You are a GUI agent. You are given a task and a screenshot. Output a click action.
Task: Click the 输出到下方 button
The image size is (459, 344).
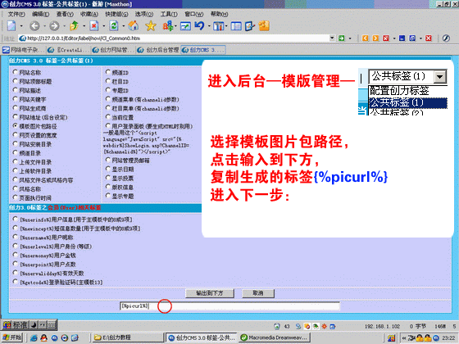tap(210, 293)
